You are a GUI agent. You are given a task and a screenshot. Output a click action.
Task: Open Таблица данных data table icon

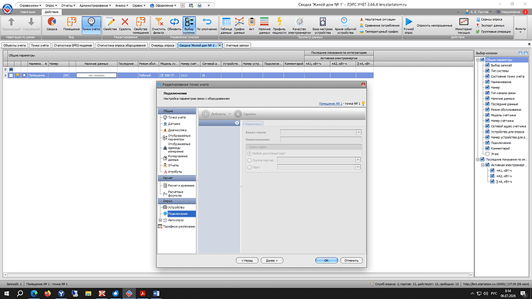tap(226, 25)
